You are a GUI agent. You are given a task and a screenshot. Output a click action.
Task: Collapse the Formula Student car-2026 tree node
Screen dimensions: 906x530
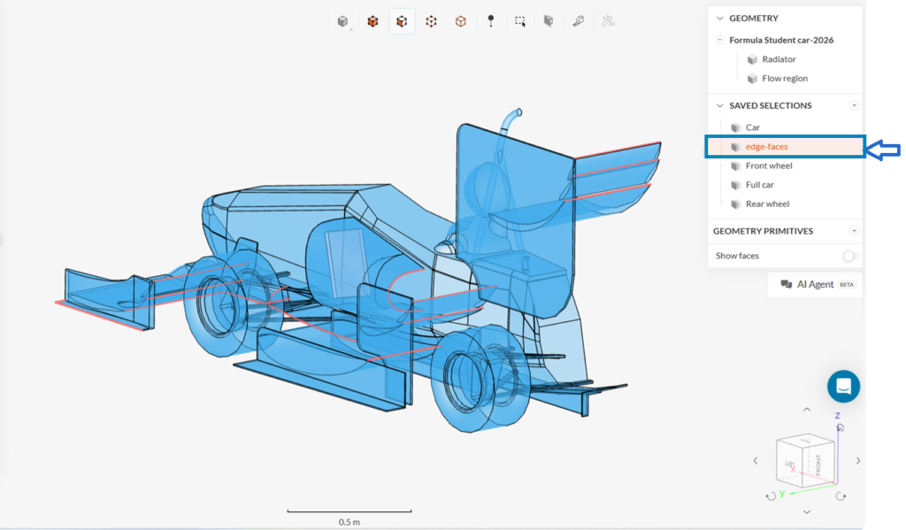click(720, 40)
